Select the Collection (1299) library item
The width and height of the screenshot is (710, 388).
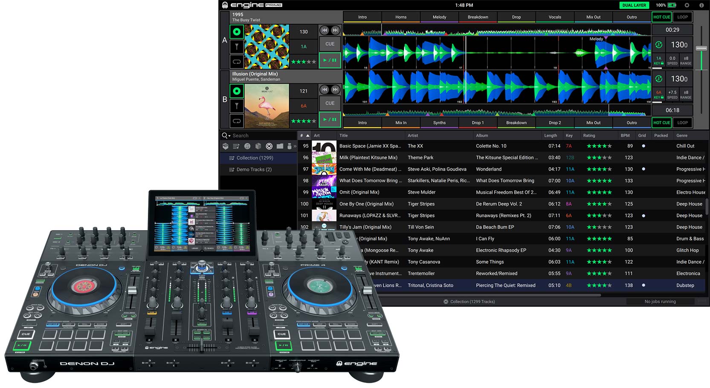pyautogui.click(x=255, y=158)
